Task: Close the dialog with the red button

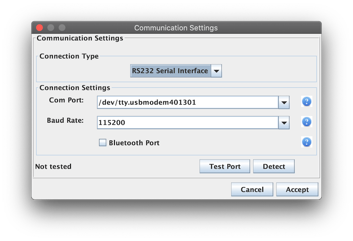Action: pos(39,28)
